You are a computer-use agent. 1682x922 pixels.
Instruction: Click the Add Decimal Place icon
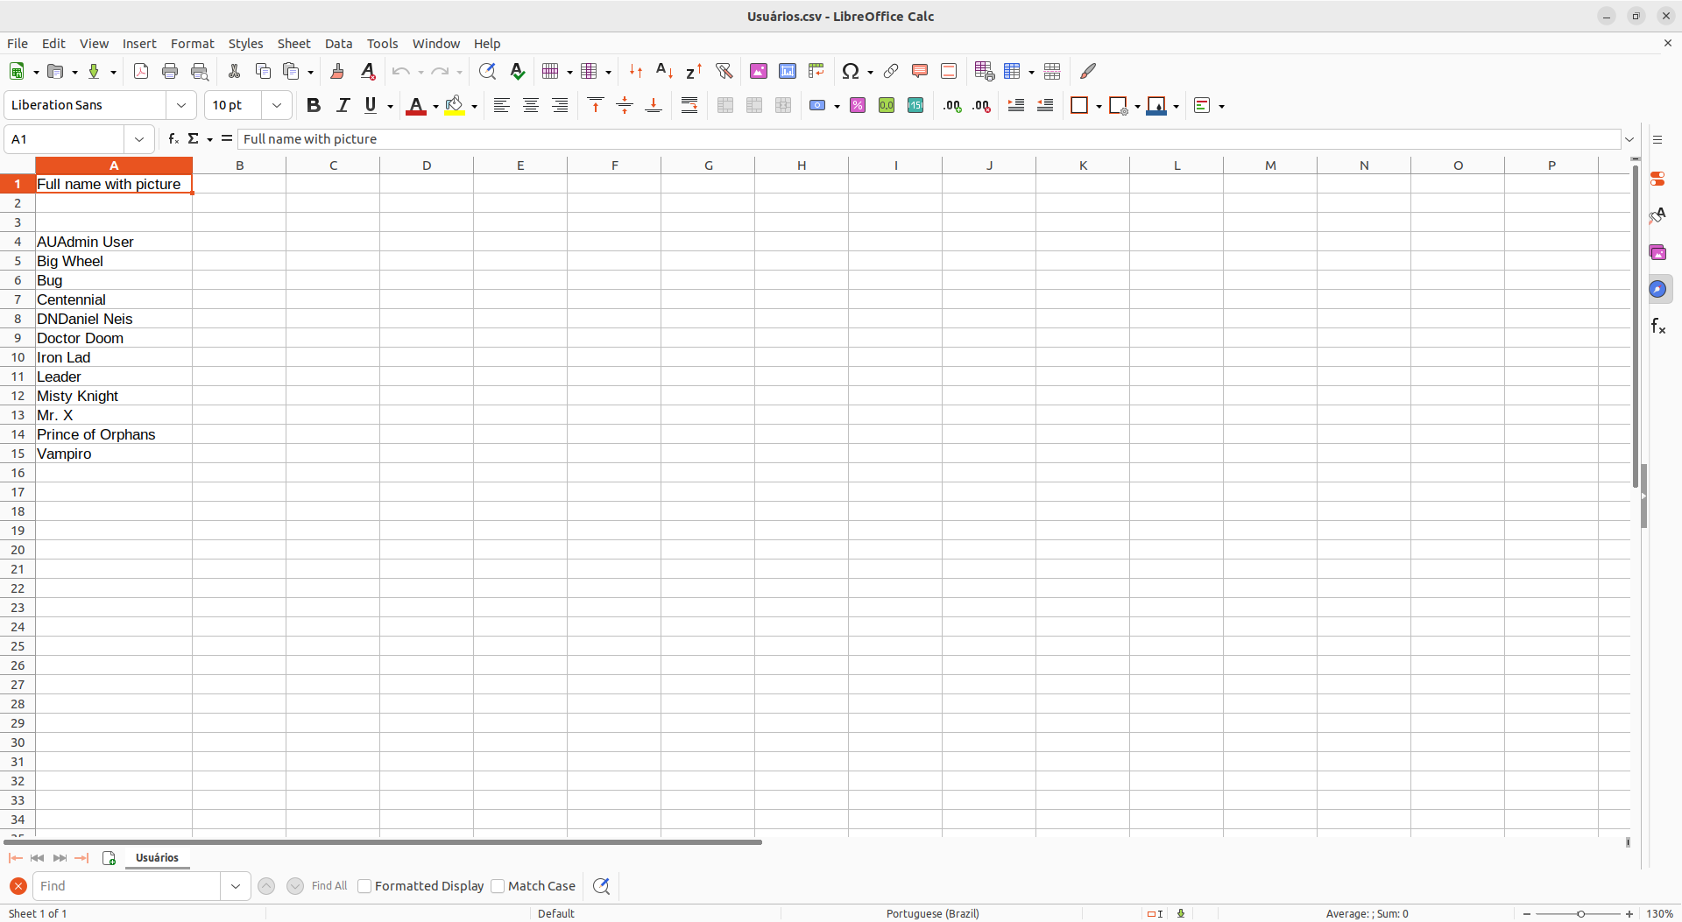pos(952,106)
